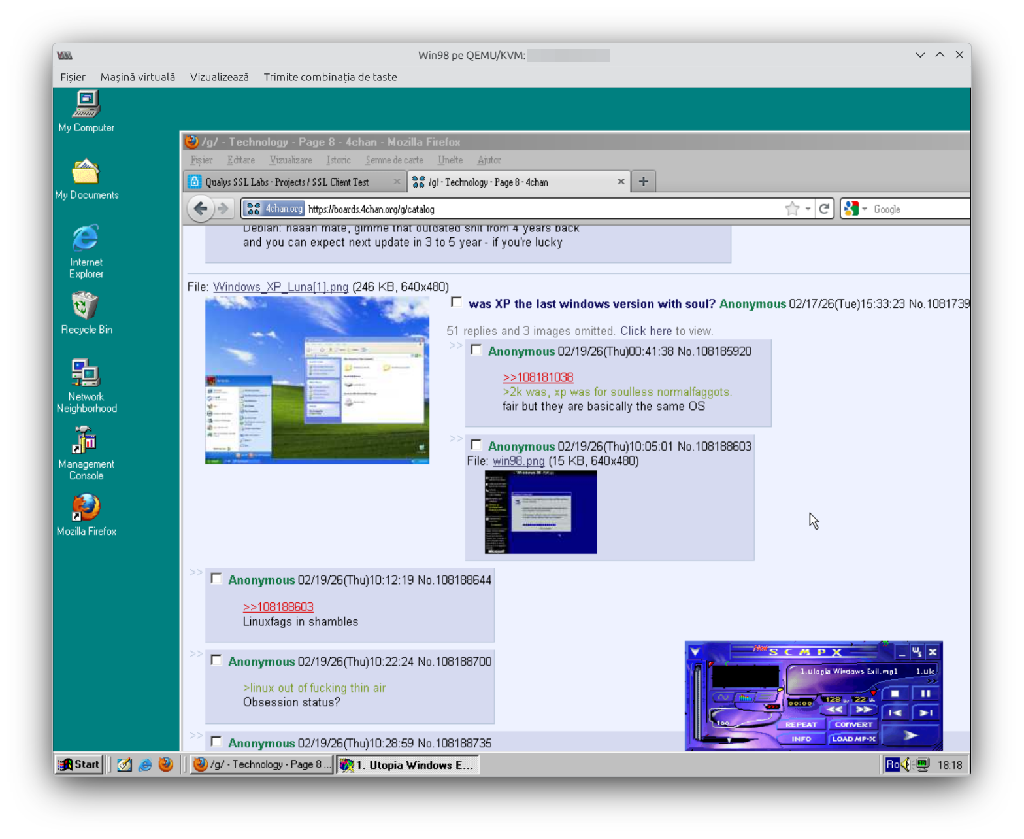Open SCMPX menu arrow at top-left

click(x=695, y=652)
